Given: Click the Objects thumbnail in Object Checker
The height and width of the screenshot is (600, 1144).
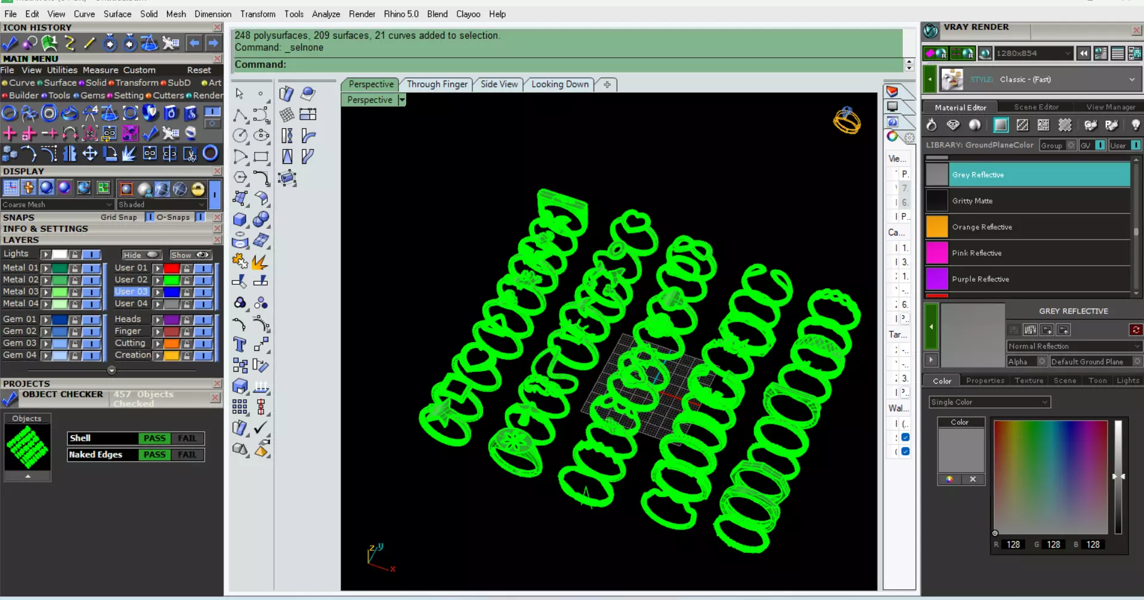Looking at the screenshot, I should [27, 448].
